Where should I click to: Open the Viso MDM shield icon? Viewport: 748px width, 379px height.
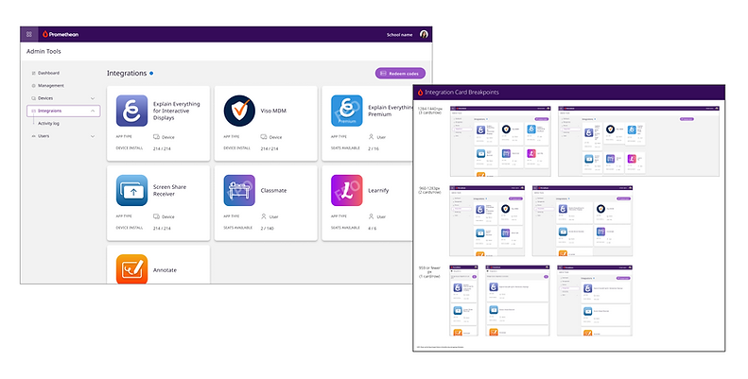coord(239,111)
